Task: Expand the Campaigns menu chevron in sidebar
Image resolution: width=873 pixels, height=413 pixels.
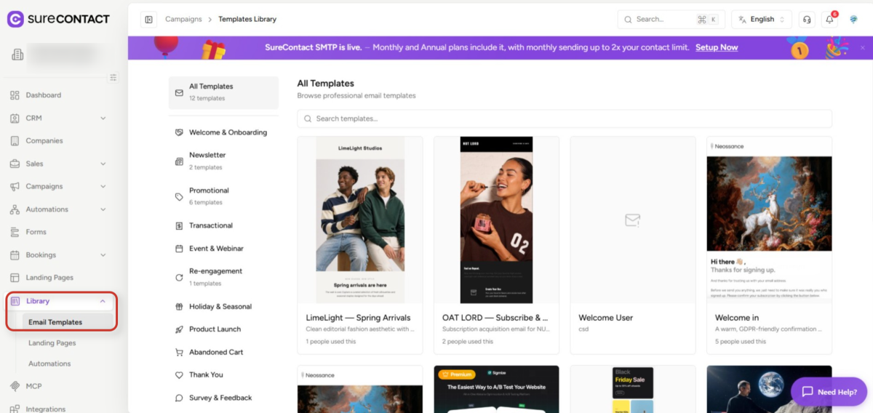Action: [103, 187]
